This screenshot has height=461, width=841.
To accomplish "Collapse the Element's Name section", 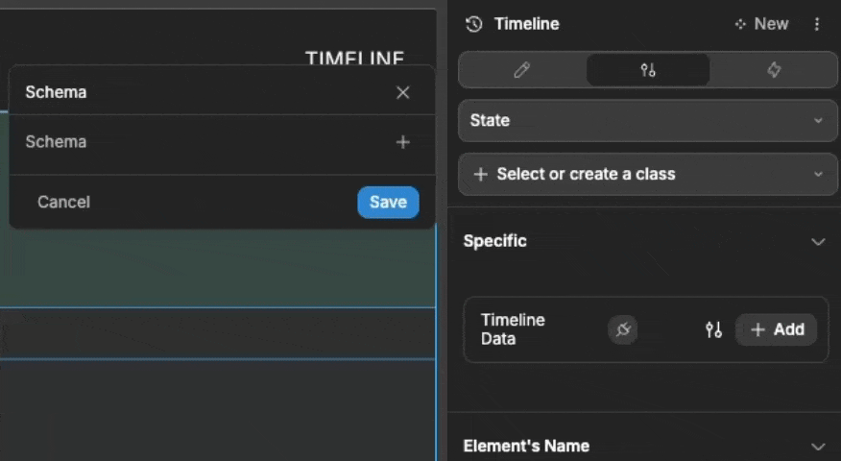I will click(818, 447).
